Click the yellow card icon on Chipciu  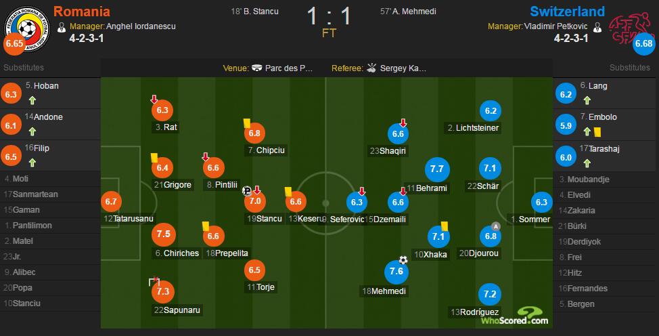point(247,123)
